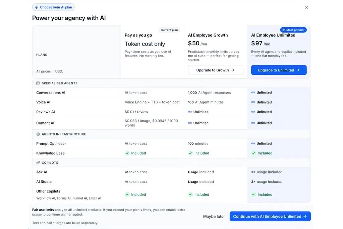Image resolution: width=343 pixels, height=229 pixels.
Task: Click infinity icon for Prompt Optimiser Unlimited plan
Action: (253, 144)
